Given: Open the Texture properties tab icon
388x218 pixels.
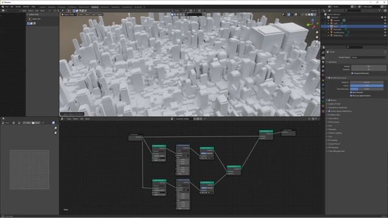Looking at the screenshot, I should tap(323, 111).
